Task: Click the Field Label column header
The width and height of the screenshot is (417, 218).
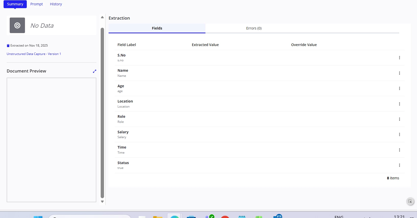Action: [127, 45]
